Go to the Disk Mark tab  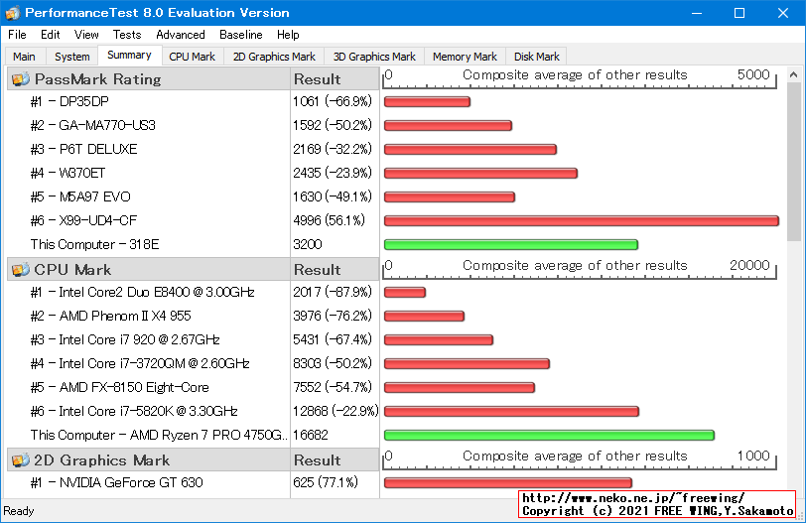[537, 57]
